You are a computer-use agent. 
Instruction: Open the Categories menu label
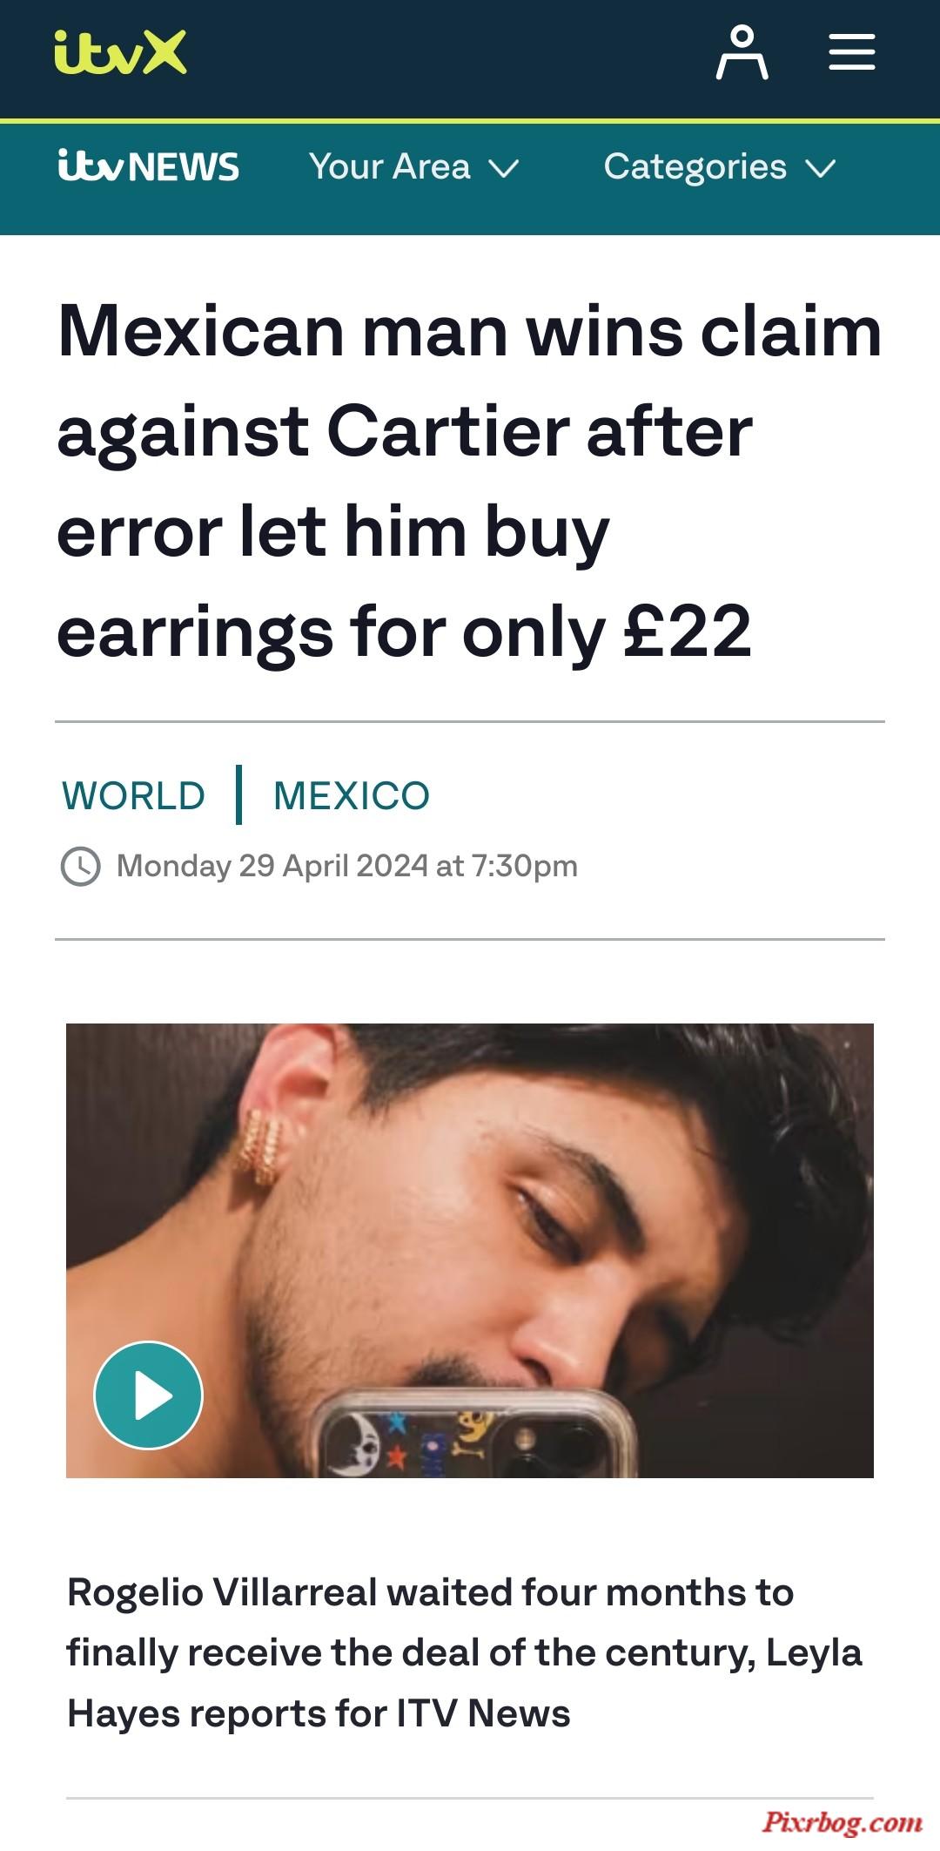point(695,166)
